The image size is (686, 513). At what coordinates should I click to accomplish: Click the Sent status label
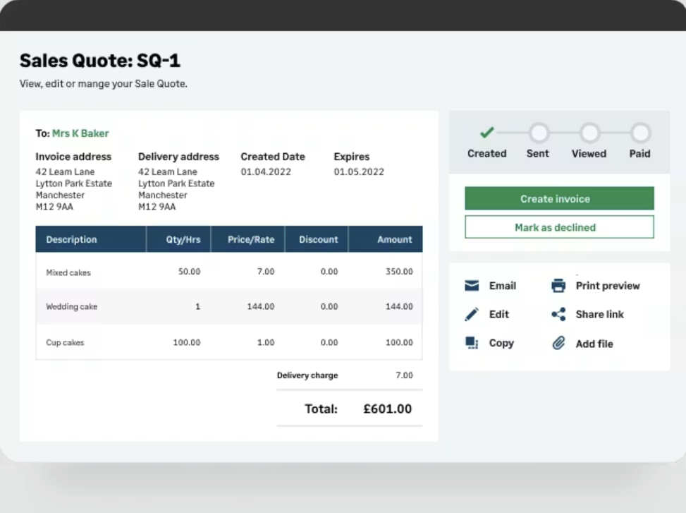tap(538, 154)
